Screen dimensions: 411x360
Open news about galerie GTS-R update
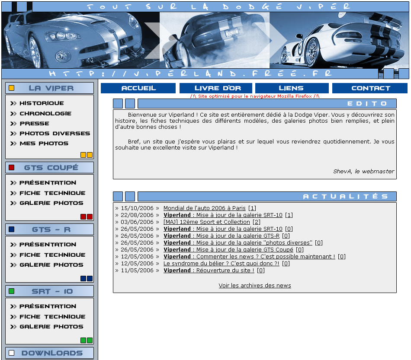222,236
